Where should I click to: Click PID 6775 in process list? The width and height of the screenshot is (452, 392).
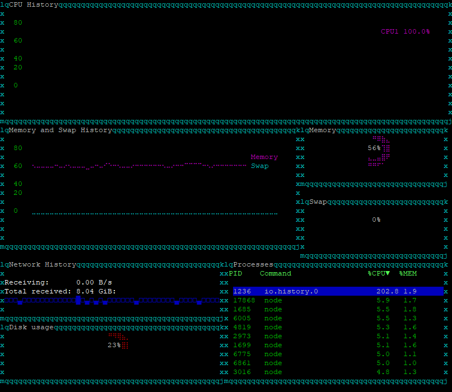pos(242,354)
